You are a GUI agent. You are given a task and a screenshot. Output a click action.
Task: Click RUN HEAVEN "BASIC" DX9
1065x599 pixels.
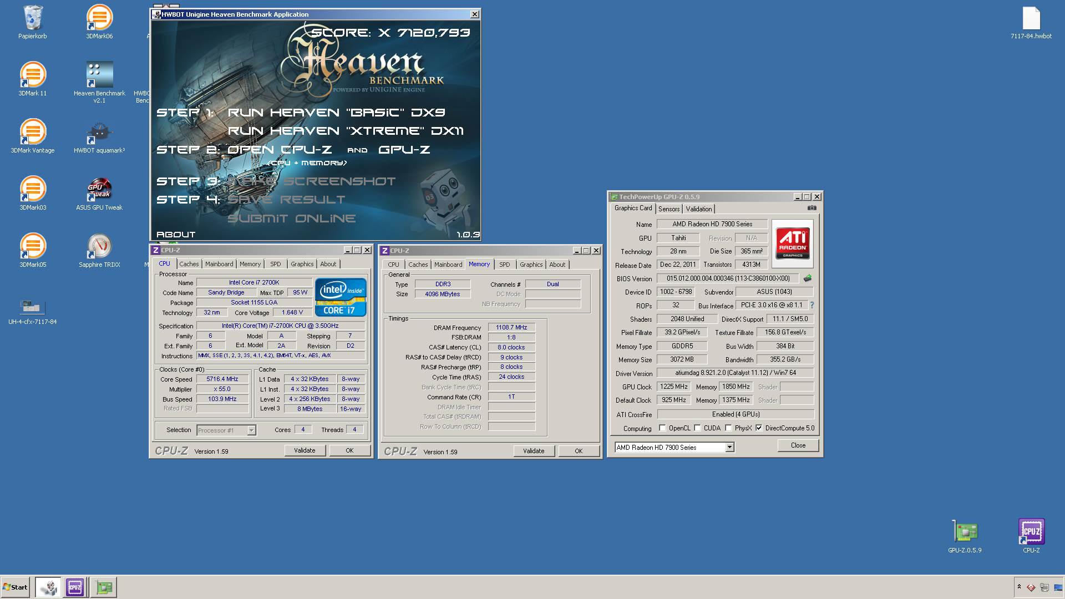(337, 113)
